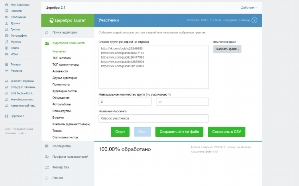Open the Реклама megaphone icon

6,71
